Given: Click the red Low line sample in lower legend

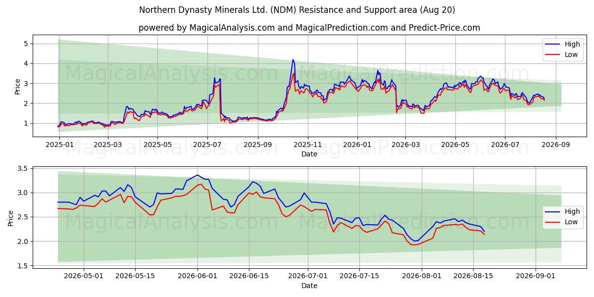Looking at the screenshot, I should (553, 222).
